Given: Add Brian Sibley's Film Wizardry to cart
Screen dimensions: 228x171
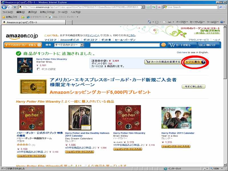Looking at the screenshot, I should (x=128, y=149).
